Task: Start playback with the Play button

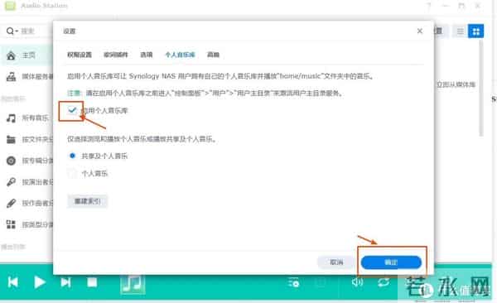Action: click(39, 282)
